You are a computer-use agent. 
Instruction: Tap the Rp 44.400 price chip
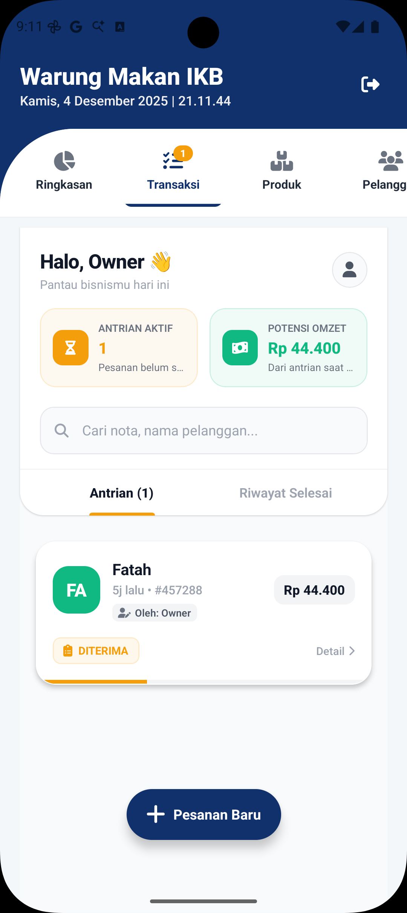click(314, 590)
